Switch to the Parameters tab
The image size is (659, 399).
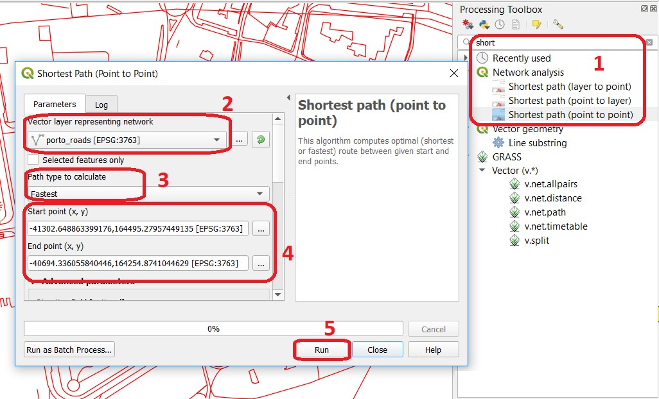(x=55, y=104)
